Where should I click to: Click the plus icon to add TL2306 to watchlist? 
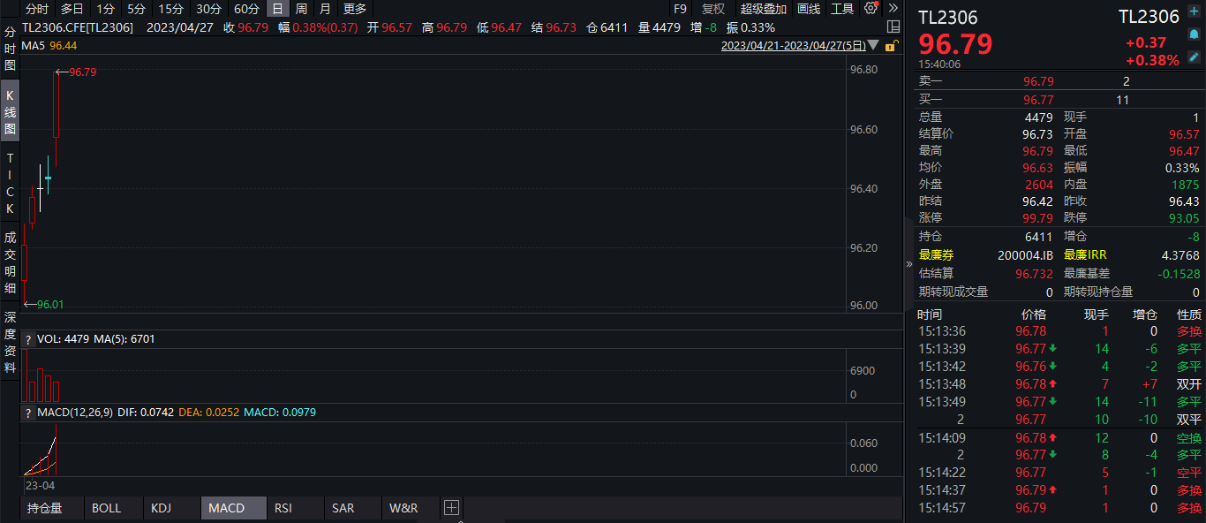[x=1194, y=10]
